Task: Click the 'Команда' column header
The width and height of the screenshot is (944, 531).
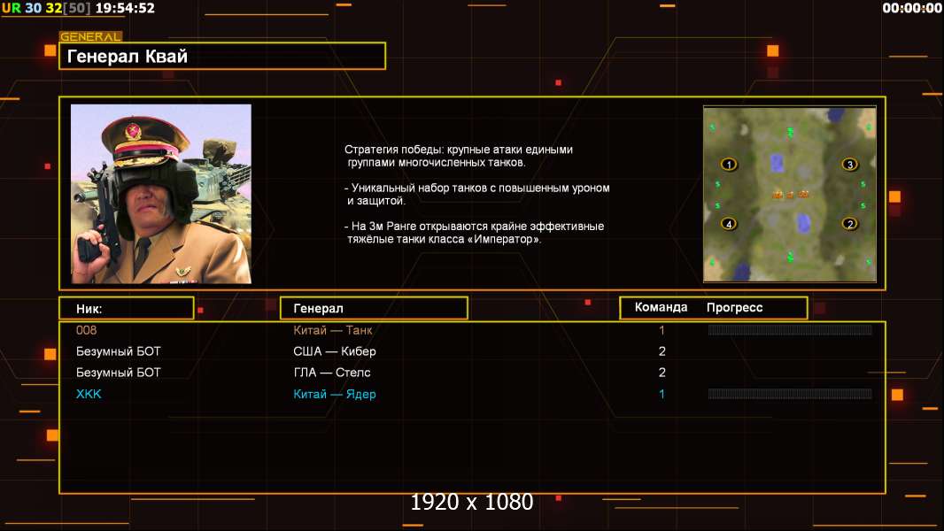Action: [x=661, y=307]
